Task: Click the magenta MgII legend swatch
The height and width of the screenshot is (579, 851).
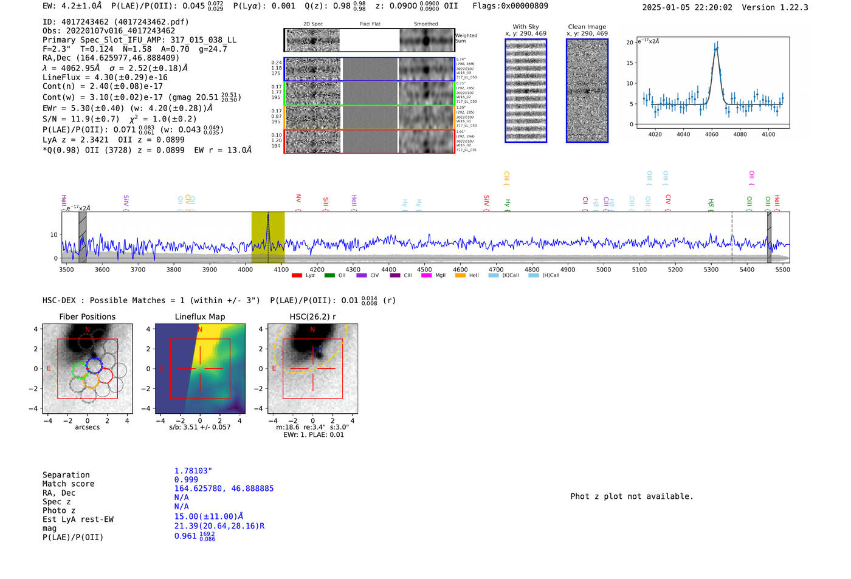Action: click(x=426, y=275)
